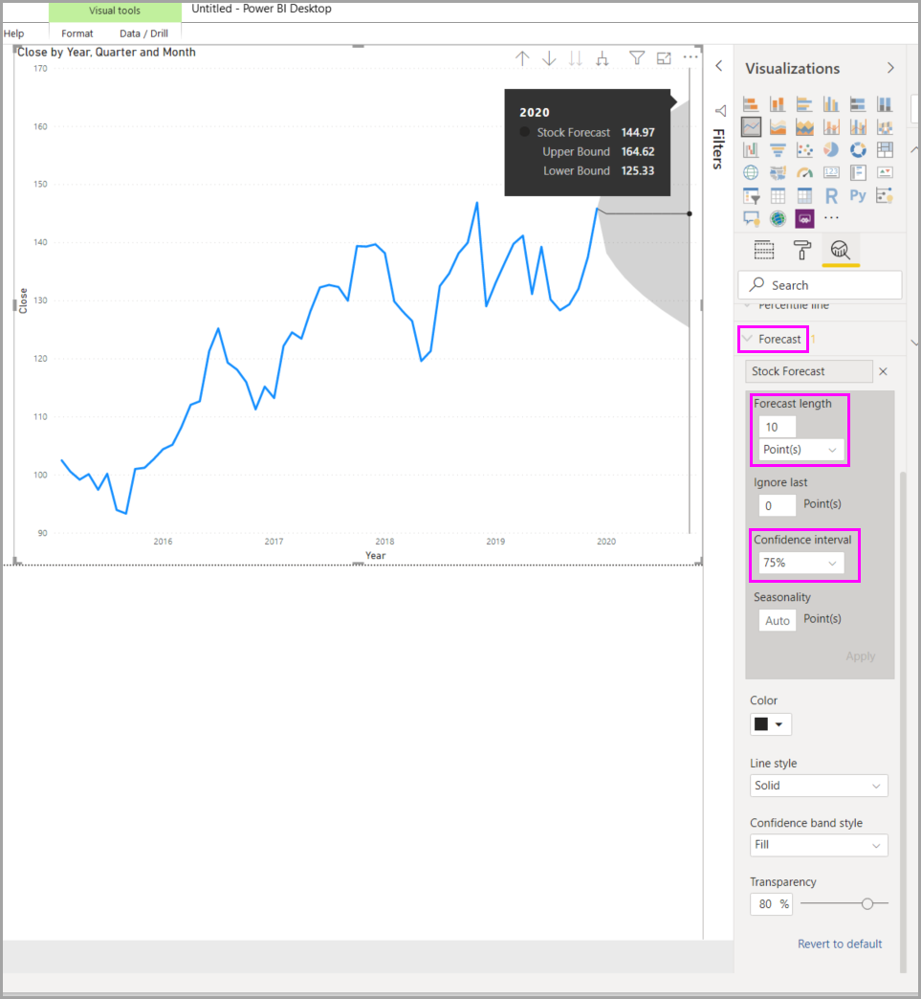Click the Apply button
The height and width of the screenshot is (999, 921).
(861, 656)
